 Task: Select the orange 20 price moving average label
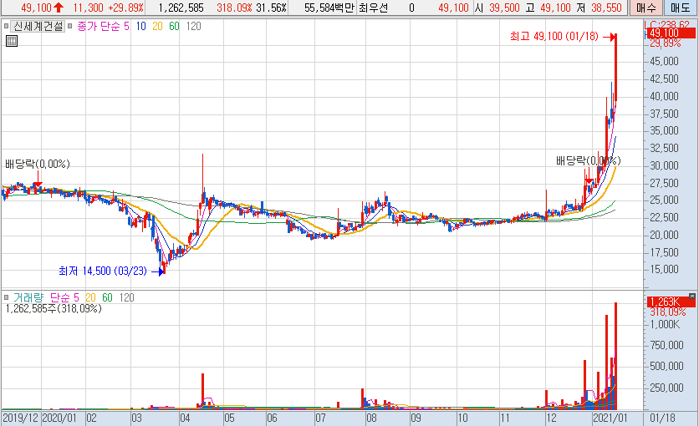point(157,26)
